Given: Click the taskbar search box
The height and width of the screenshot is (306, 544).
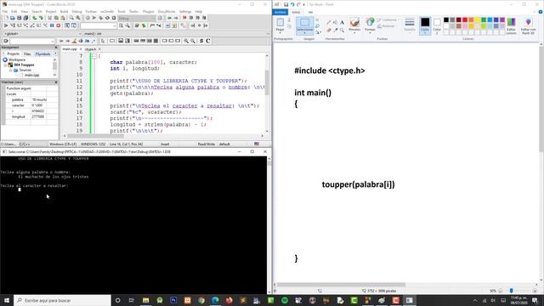Looking at the screenshot, I should point(62,300).
